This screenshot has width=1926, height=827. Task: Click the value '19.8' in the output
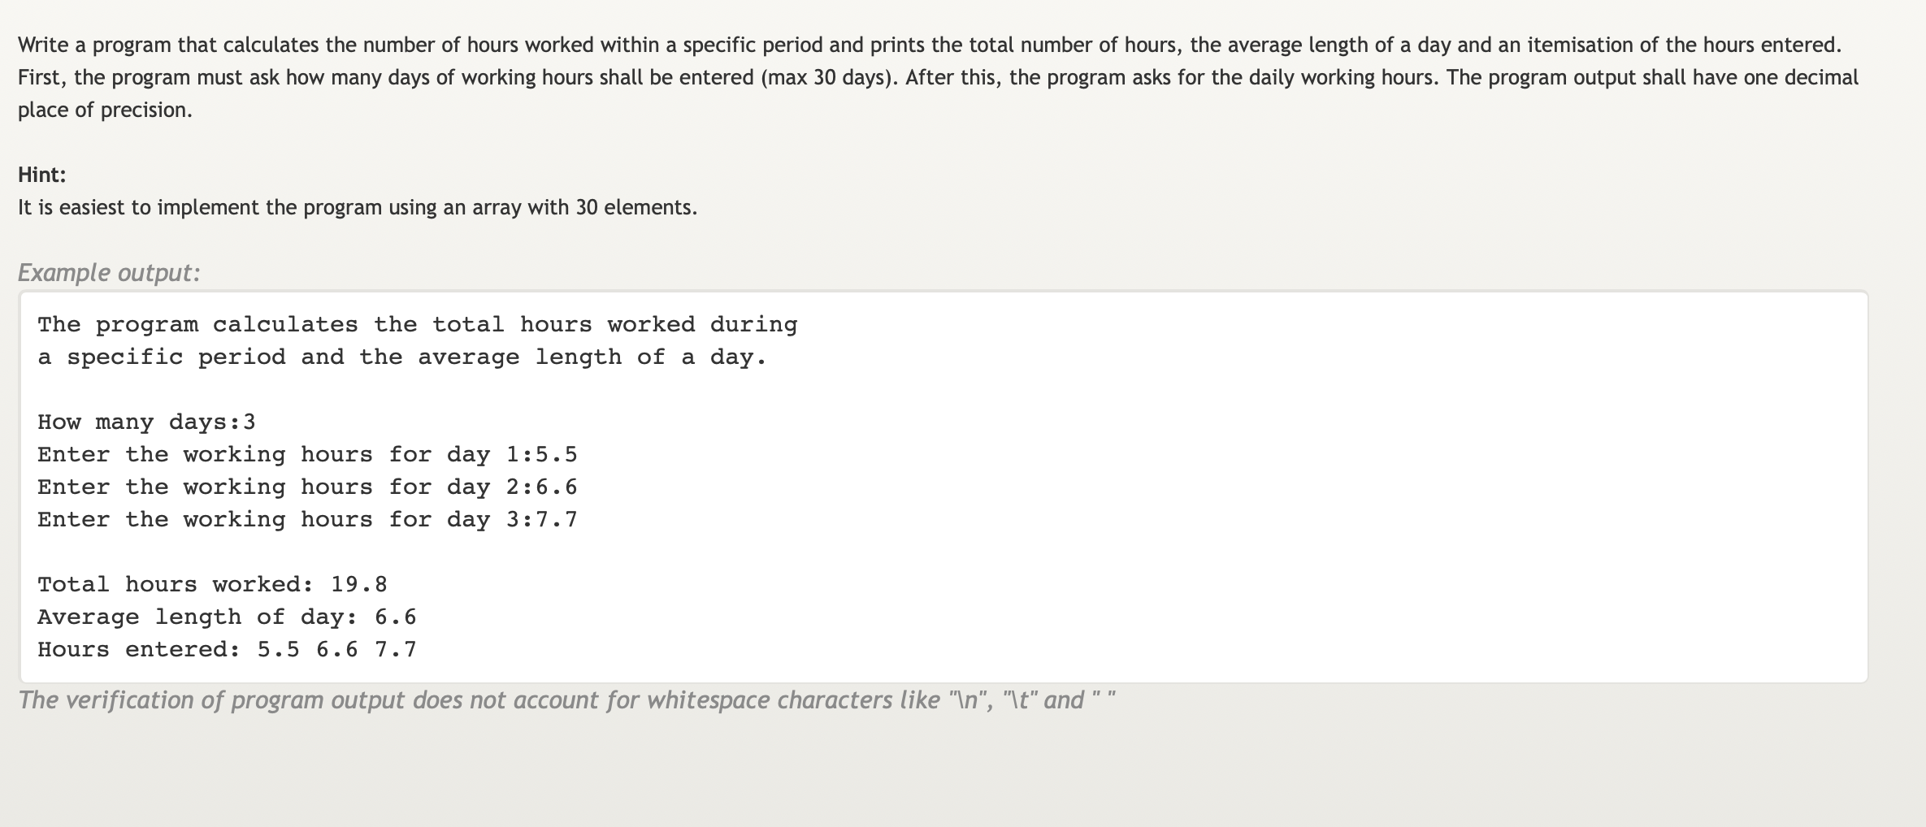(359, 585)
